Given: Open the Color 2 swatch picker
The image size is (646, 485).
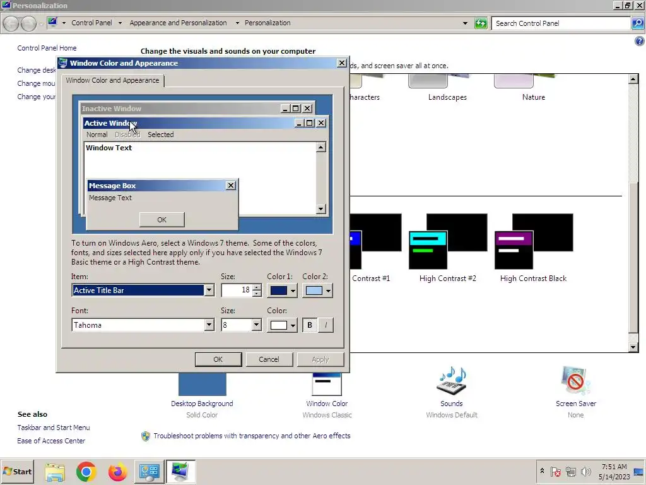Looking at the screenshot, I should tap(317, 290).
